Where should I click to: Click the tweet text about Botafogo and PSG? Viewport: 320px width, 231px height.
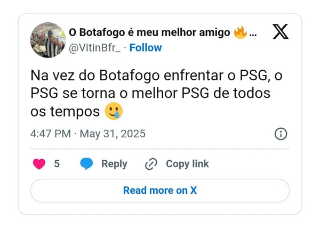[156, 93]
